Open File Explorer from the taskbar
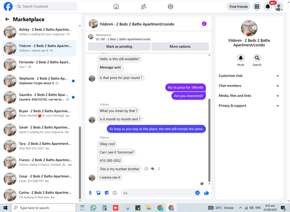This screenshot has height=212, width=290. click(148, 208)
